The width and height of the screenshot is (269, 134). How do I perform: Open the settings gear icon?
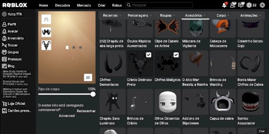262,5
